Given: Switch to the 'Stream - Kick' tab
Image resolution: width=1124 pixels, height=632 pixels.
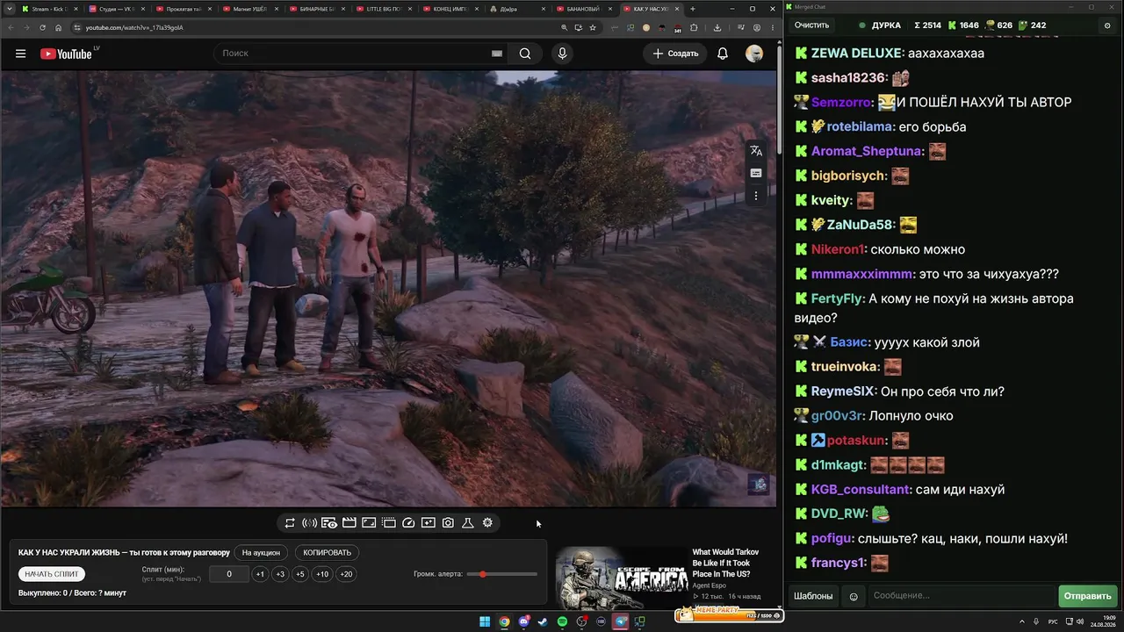Looking at the screenshot, I should pyautogui.click(x=49, y=9).
